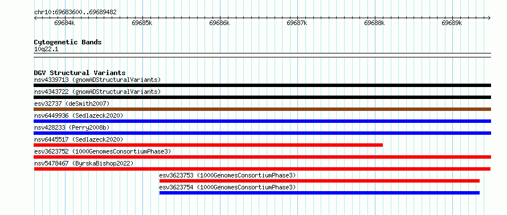
Task: Click the black nsv4339713 variant bar
Action: coord(262,85)
